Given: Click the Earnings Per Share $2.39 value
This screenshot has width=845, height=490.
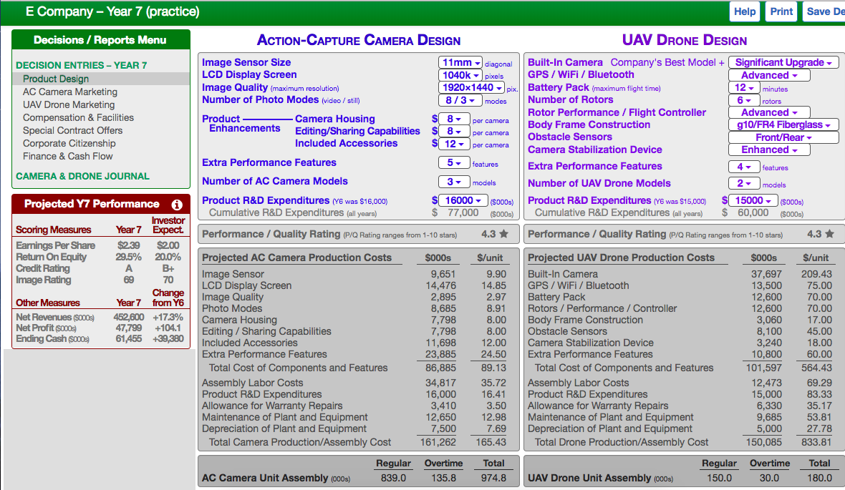Looking at the screenshot, I should coord(129,245).
